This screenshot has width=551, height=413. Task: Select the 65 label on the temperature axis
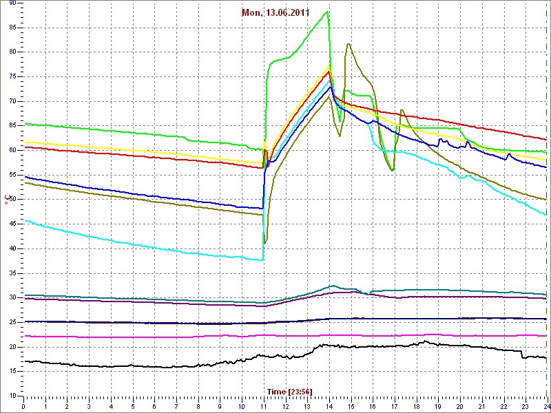coord(12,126)
